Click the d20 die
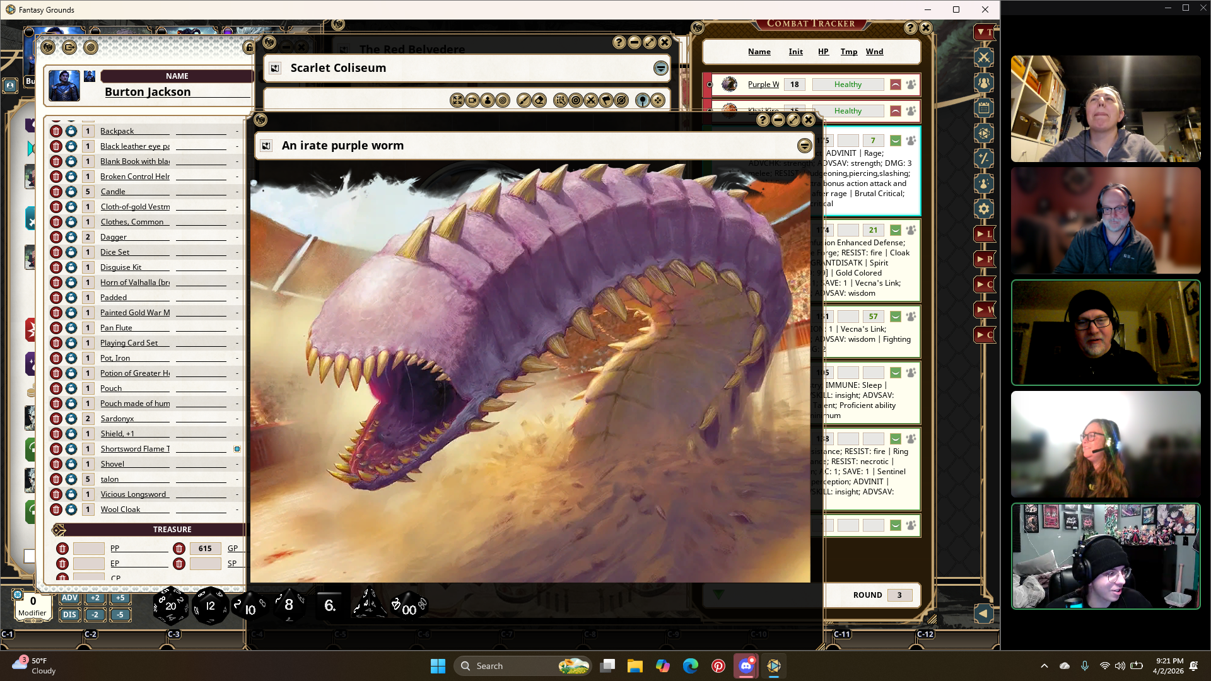This screenshot has width=1211, height=681. [x=170, y=606]
